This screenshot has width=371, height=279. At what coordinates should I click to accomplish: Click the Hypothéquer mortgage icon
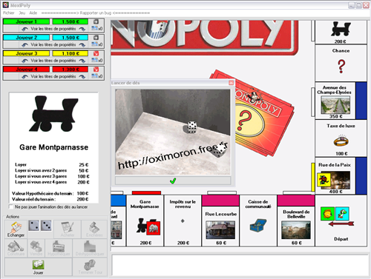tap(59, 248)
